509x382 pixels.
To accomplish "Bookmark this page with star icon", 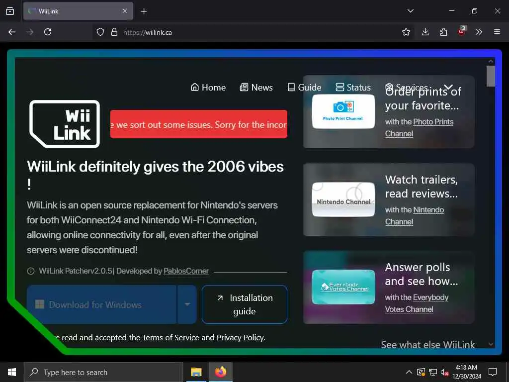I will pos(406,32).
